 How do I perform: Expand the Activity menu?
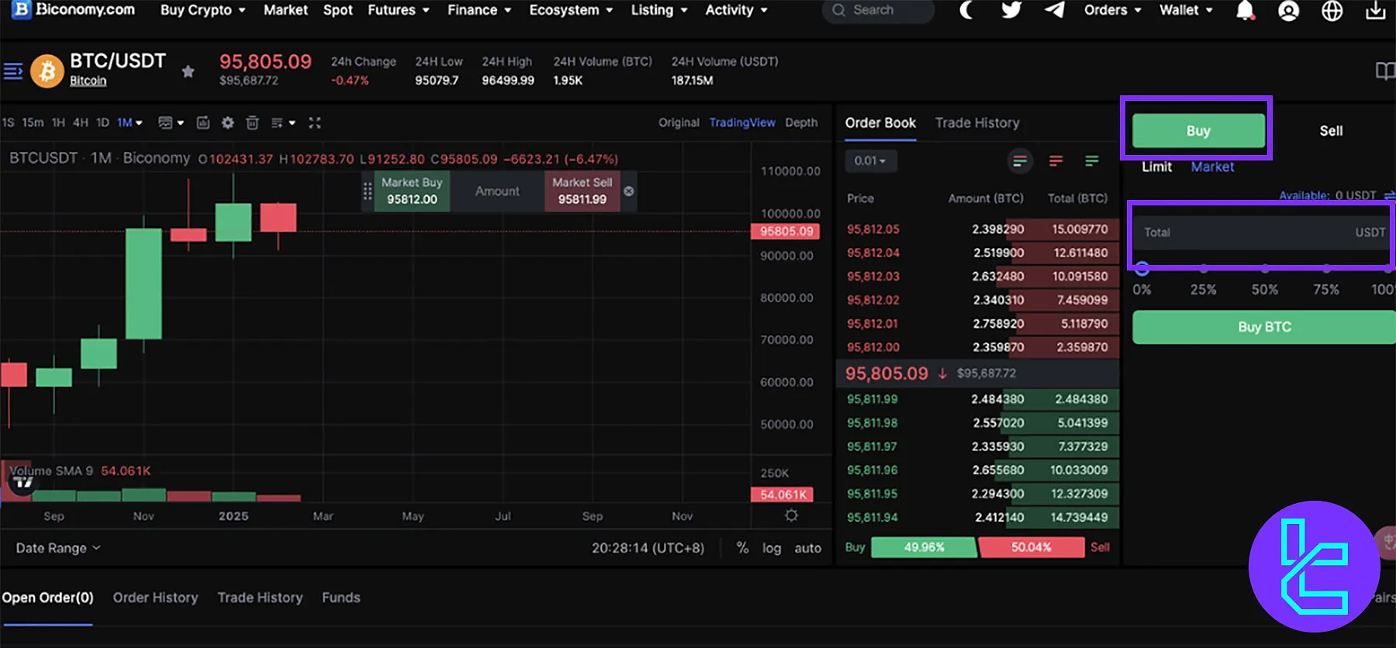(736, 10)
